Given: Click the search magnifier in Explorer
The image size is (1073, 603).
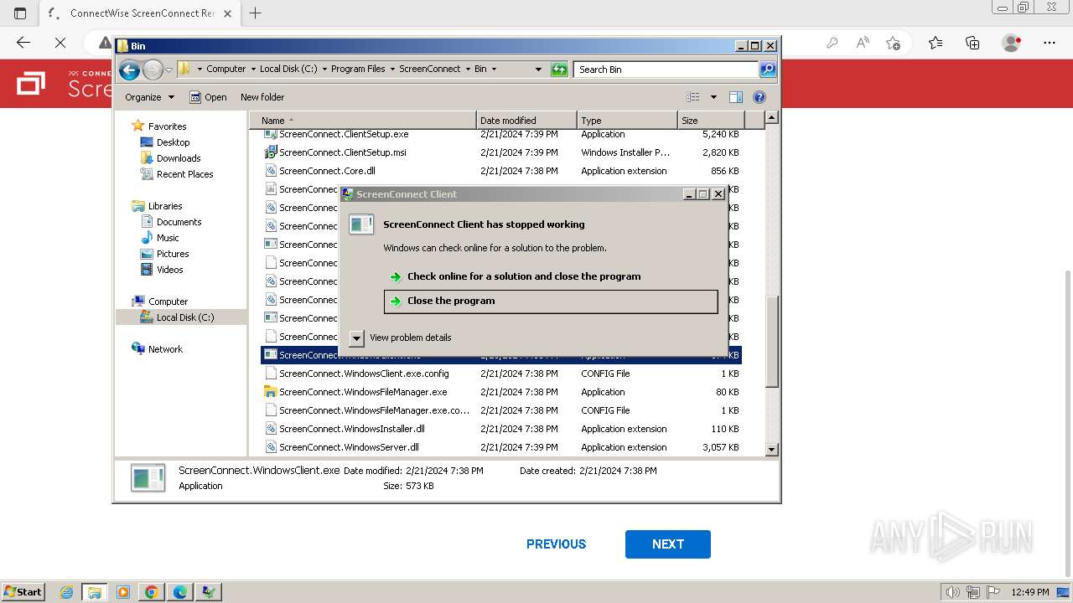Looking at the screenshot, I should click(x=768, y=70).
